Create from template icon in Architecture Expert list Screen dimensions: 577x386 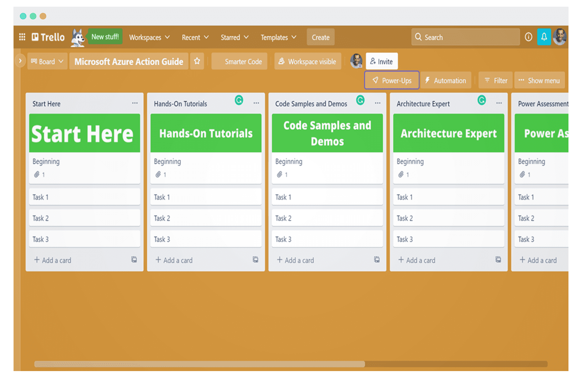(498, 259)
